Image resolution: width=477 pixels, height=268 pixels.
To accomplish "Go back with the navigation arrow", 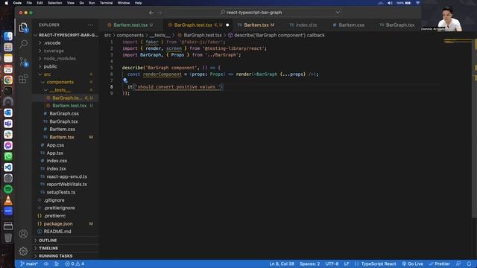I will (151, 13).
